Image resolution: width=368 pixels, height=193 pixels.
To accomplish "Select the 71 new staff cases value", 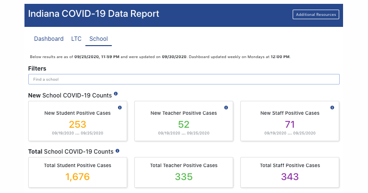I will (290, 124).
